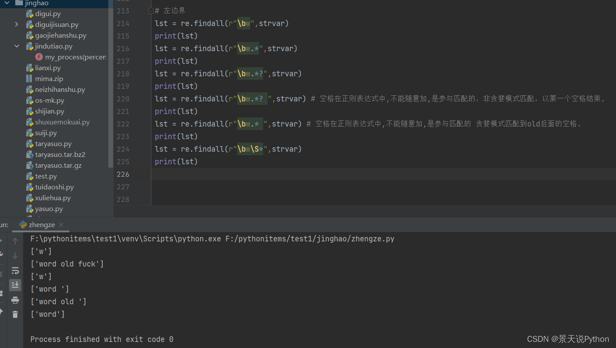Viewport: 616px width, 348px height.
Task: Select jindutiao.py in the project tree
Action: (54, 46)
